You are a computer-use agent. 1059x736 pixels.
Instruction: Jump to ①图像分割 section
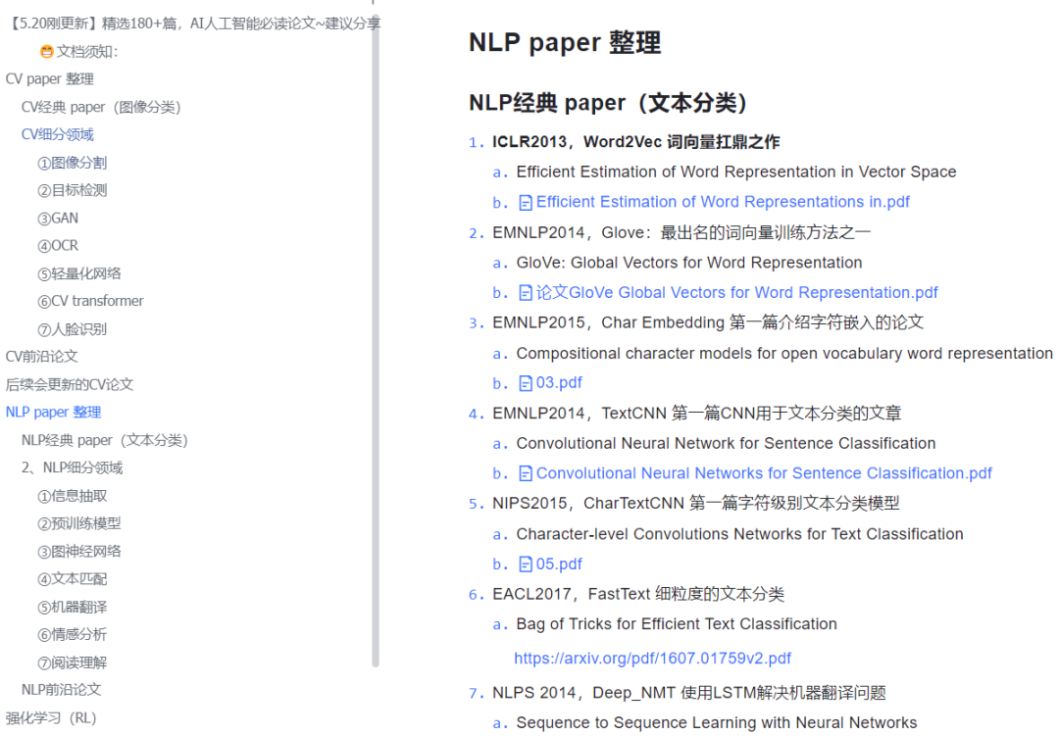pyautogui.click(x=73, y=163)
